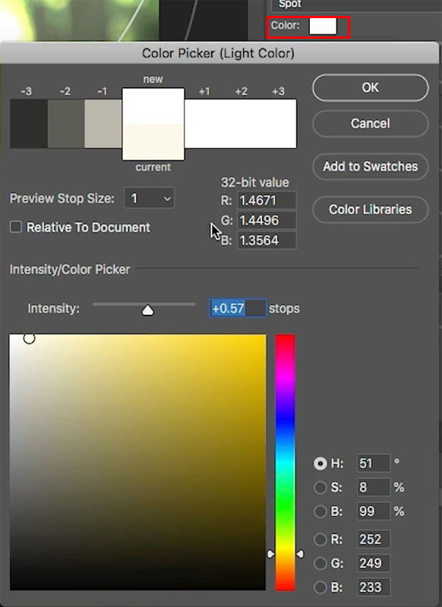Click the current color swatch

[153, 142]
